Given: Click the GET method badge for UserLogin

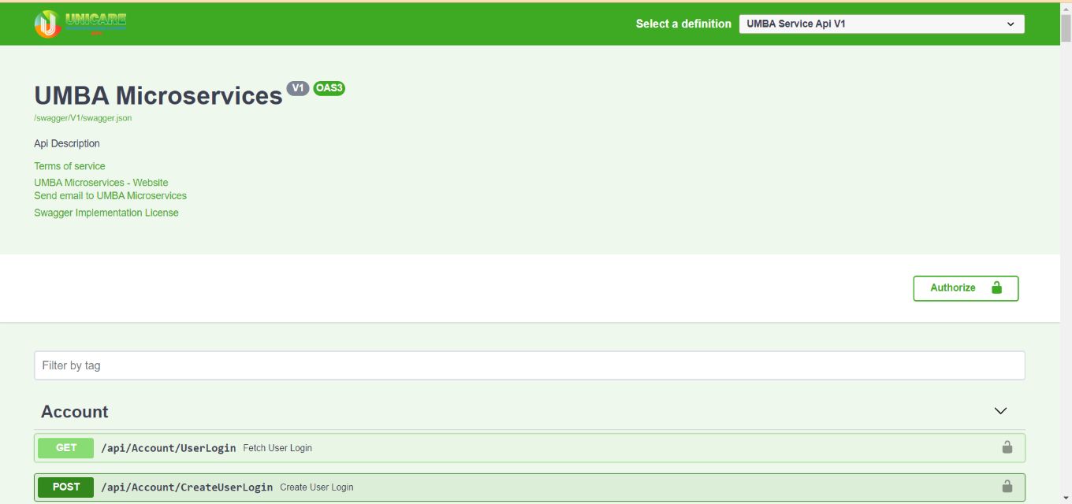Looking at the screenshot, I should [x=66, y=448].
